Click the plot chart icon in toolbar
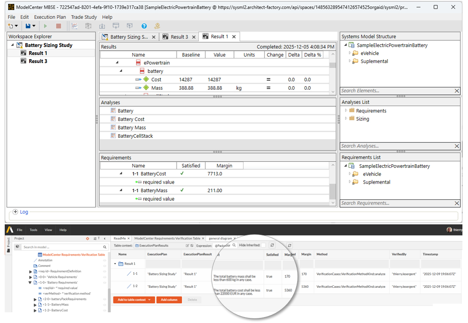 pyautogui.click(x=75, y=27)
